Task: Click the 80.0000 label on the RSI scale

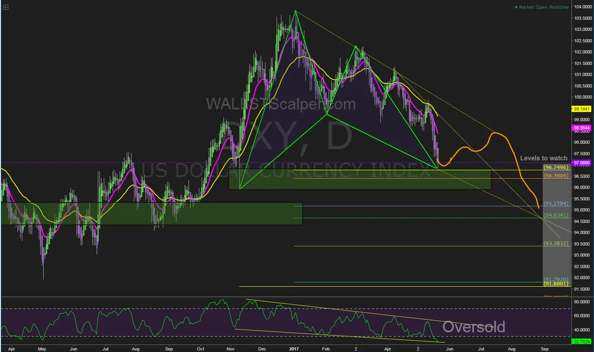Action: 583,302
